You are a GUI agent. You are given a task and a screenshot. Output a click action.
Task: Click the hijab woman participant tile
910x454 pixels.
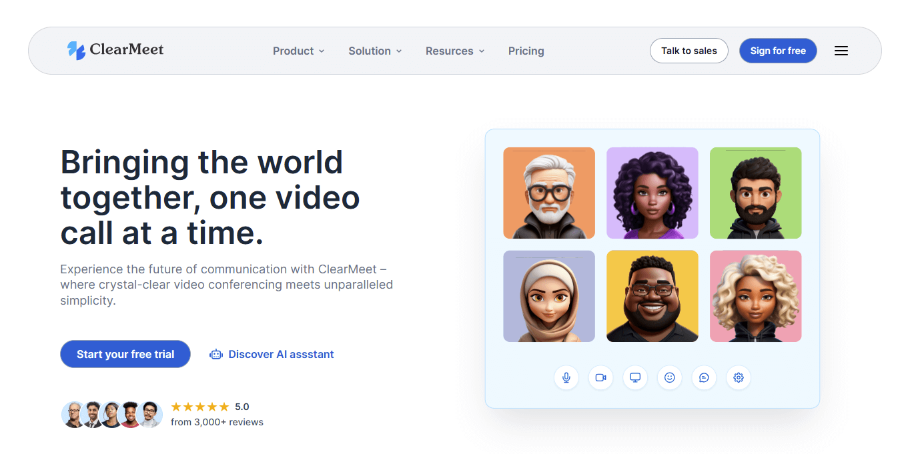548,296
